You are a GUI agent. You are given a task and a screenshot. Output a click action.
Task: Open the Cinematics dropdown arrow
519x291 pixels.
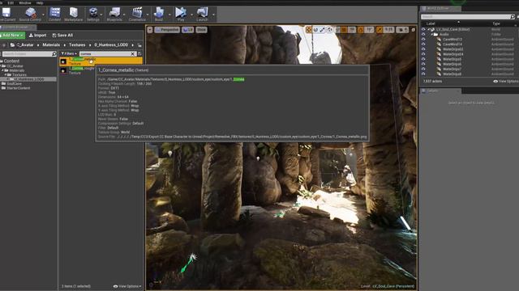148,15
